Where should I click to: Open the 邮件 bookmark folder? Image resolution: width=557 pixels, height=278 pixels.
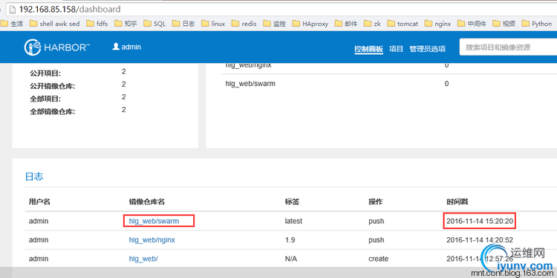346,24
